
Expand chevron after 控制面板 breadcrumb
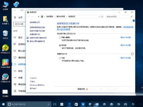tap(55, 17)
